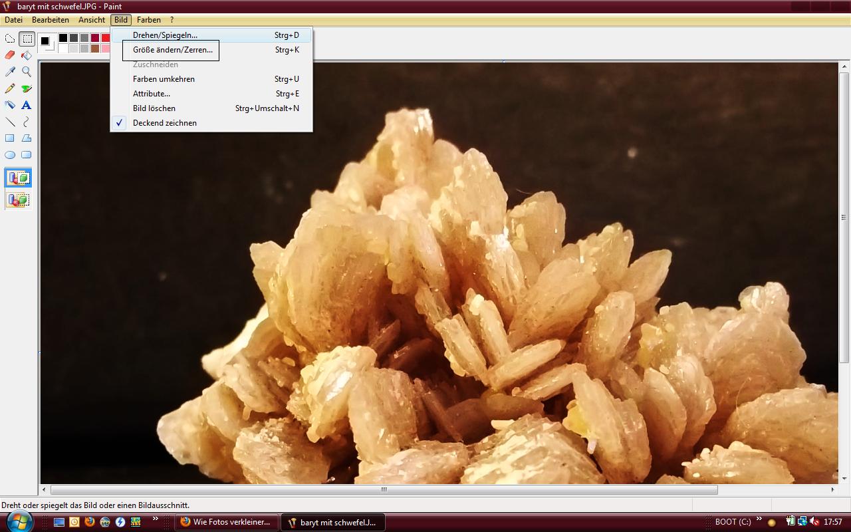Open the Farben menu

[148, 20]
